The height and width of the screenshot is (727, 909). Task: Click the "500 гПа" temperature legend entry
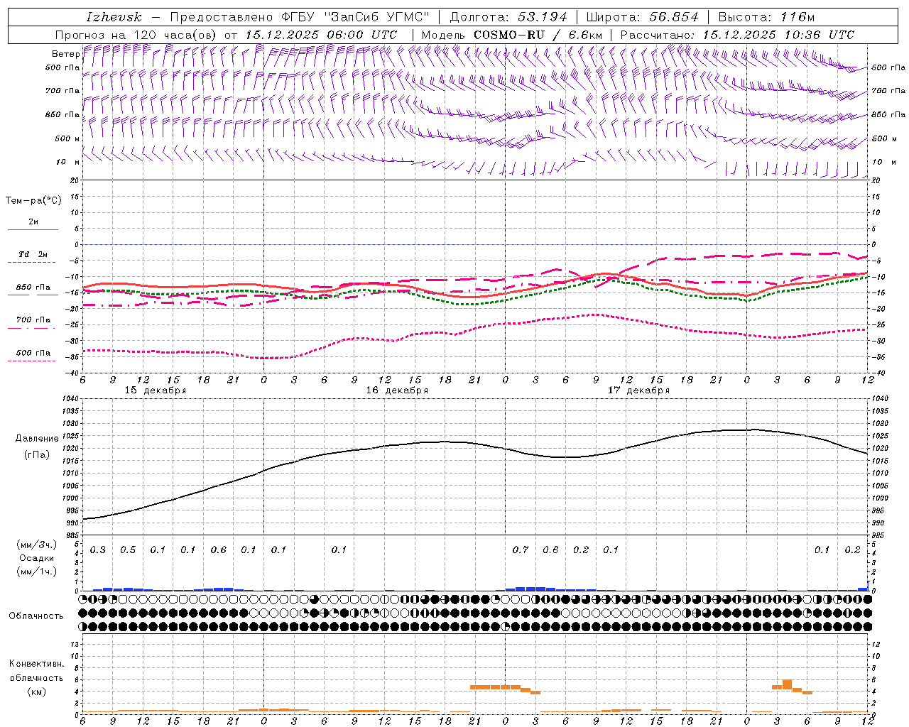coord(33,353)
